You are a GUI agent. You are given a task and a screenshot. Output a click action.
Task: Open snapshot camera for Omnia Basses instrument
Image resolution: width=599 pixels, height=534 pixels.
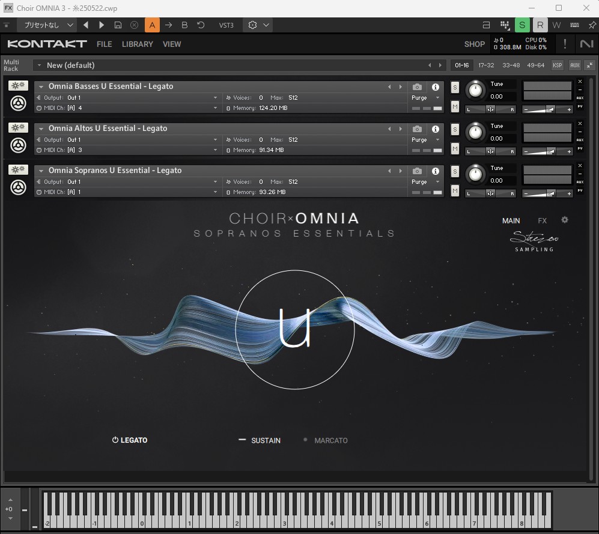(x=417, y=87)
